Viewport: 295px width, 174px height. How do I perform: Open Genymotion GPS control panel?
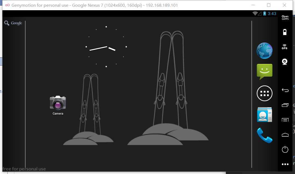click(x=285, y=47)
